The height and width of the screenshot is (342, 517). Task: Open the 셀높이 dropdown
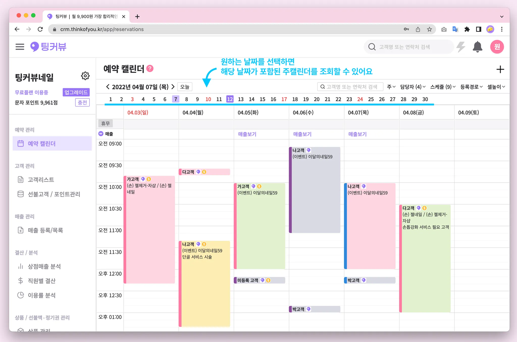click(x=496, y=87)
